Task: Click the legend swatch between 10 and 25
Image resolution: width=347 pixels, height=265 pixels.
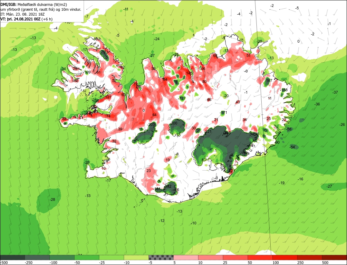Action: (211, 257)
